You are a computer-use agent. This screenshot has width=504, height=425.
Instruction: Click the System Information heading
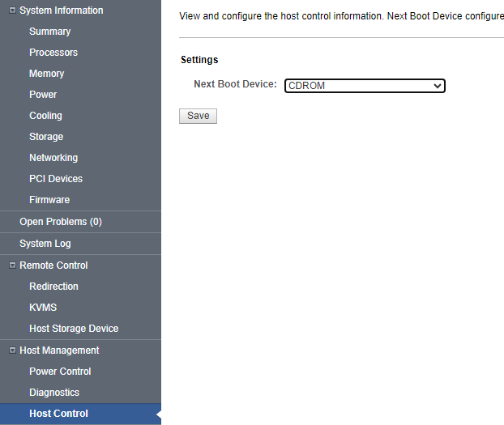(x=62, y=11)
